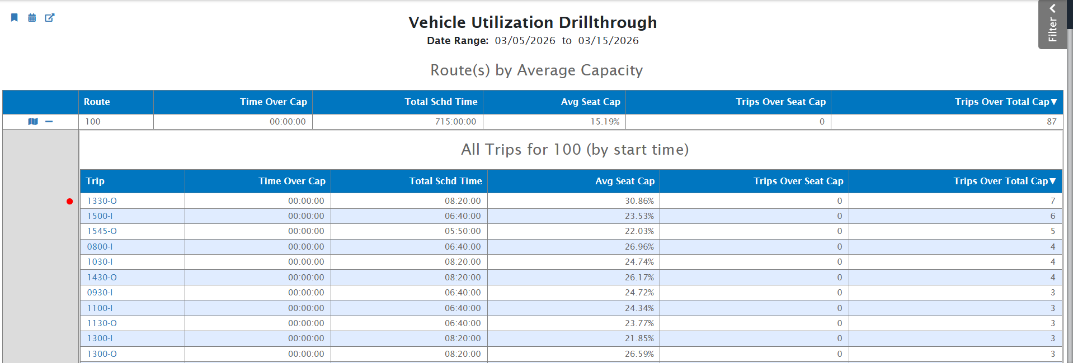Click the red dot beside trip 1330-O
1073x363 pixels.
69,202
